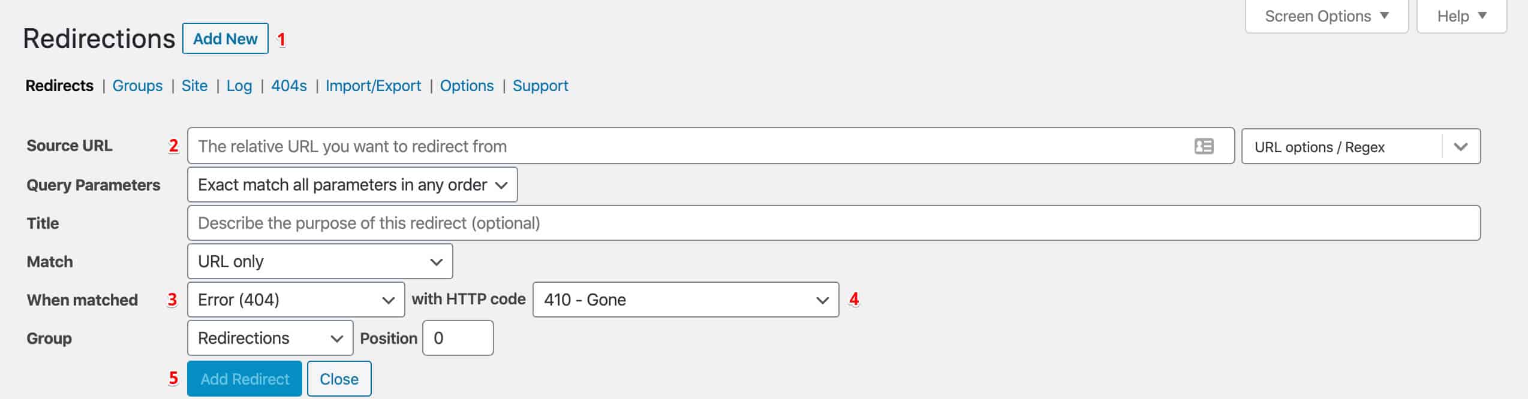
Task: Click the card icon in Source URL field
Action: pyautogui.click(x=1203, y=146)
